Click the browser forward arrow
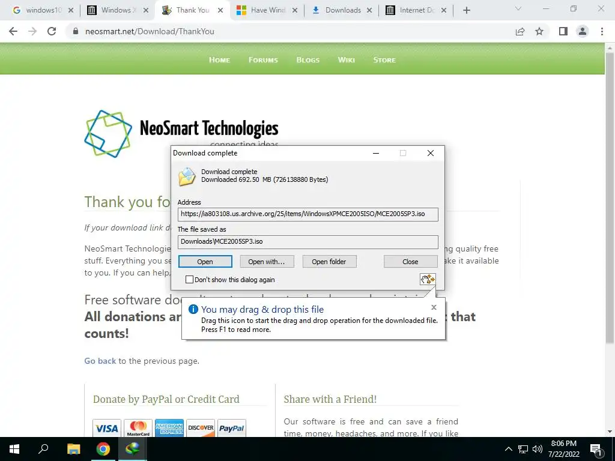The height and width of the screenshot is (461, 615). click(32, 31)
